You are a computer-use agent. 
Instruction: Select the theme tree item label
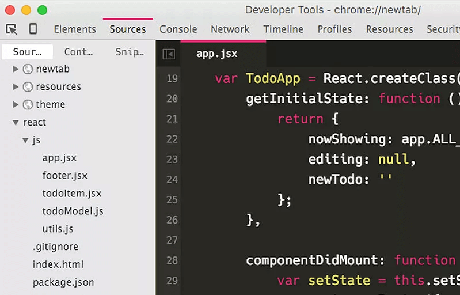51,104
